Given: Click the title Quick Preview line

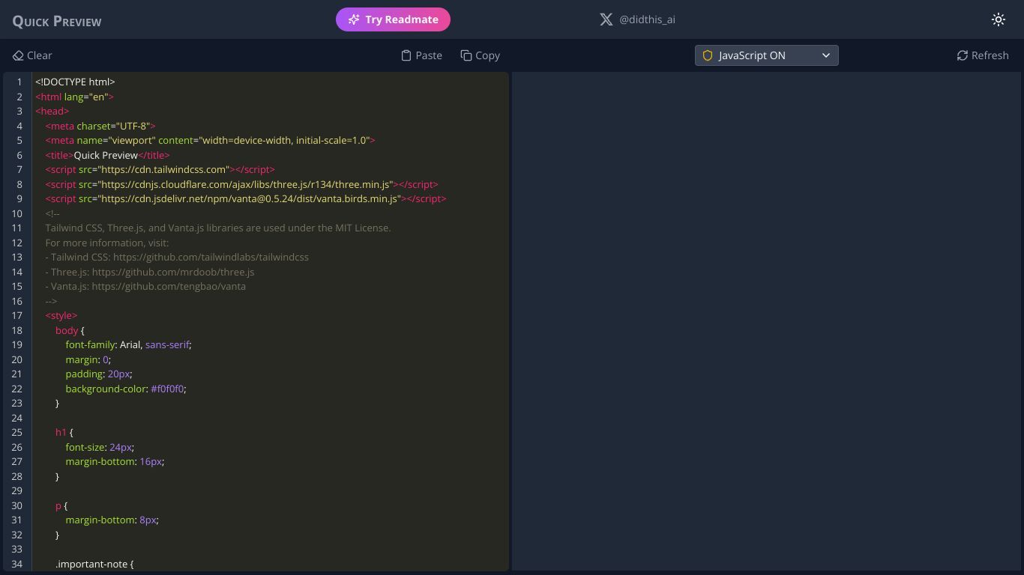Looking at the screenshot, I should 107,155.
